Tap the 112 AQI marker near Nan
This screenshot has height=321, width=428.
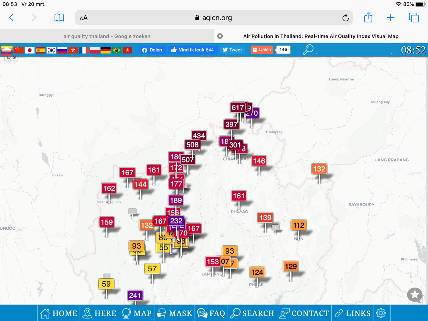299,225
